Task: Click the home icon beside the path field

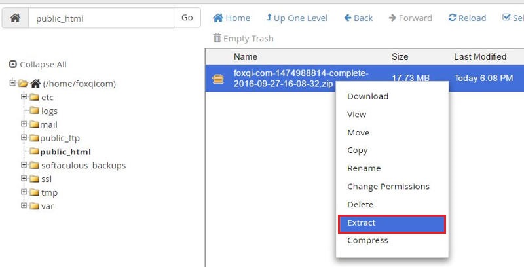Action: point(15,18)
